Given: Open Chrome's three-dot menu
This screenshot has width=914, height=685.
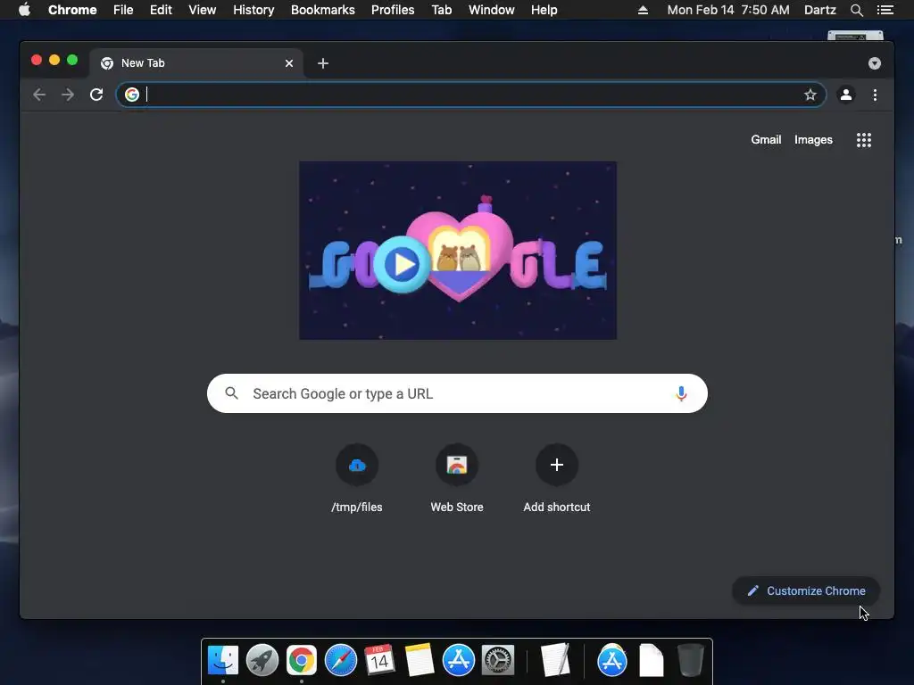Looking at the screenshot, I should (875, 95).
